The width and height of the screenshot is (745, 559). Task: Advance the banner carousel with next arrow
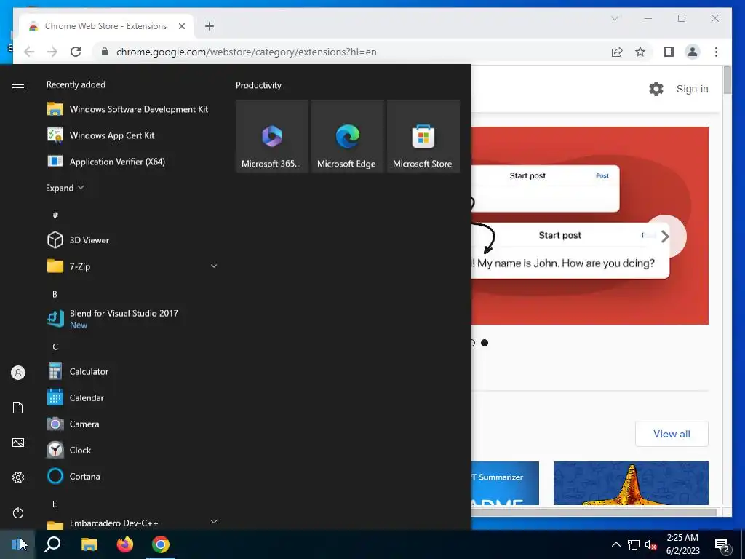(x=666, y=237)
